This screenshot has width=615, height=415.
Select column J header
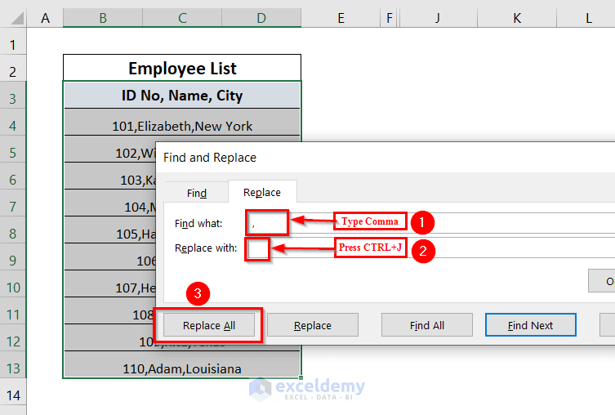click(x=438, y=18)
